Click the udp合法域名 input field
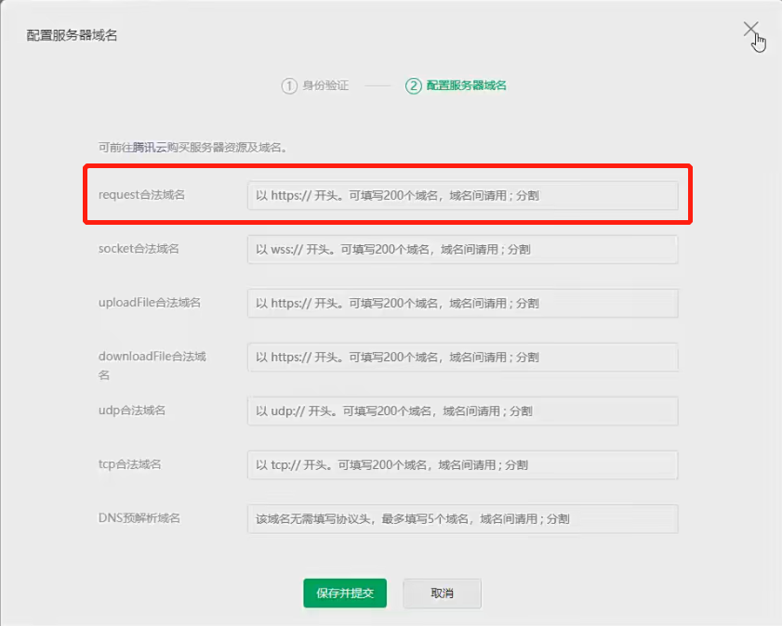The height and width of the screenshot is (626, 782). click(462, 411)
